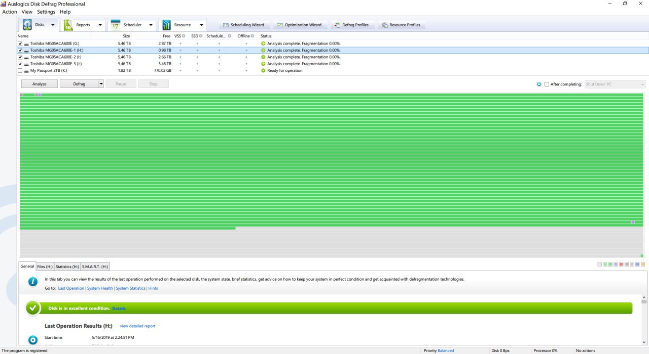Switch to the S.M.A.R.T. (H:) tab
649x354 pixels.
[95, 267]
